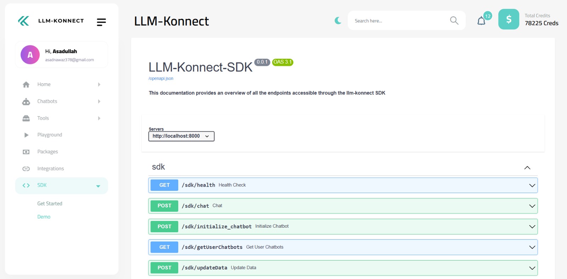The image size is (567, 279).
Task: Toggle the hamburger sidebar menu icon
Action: (x=101, y=22)
